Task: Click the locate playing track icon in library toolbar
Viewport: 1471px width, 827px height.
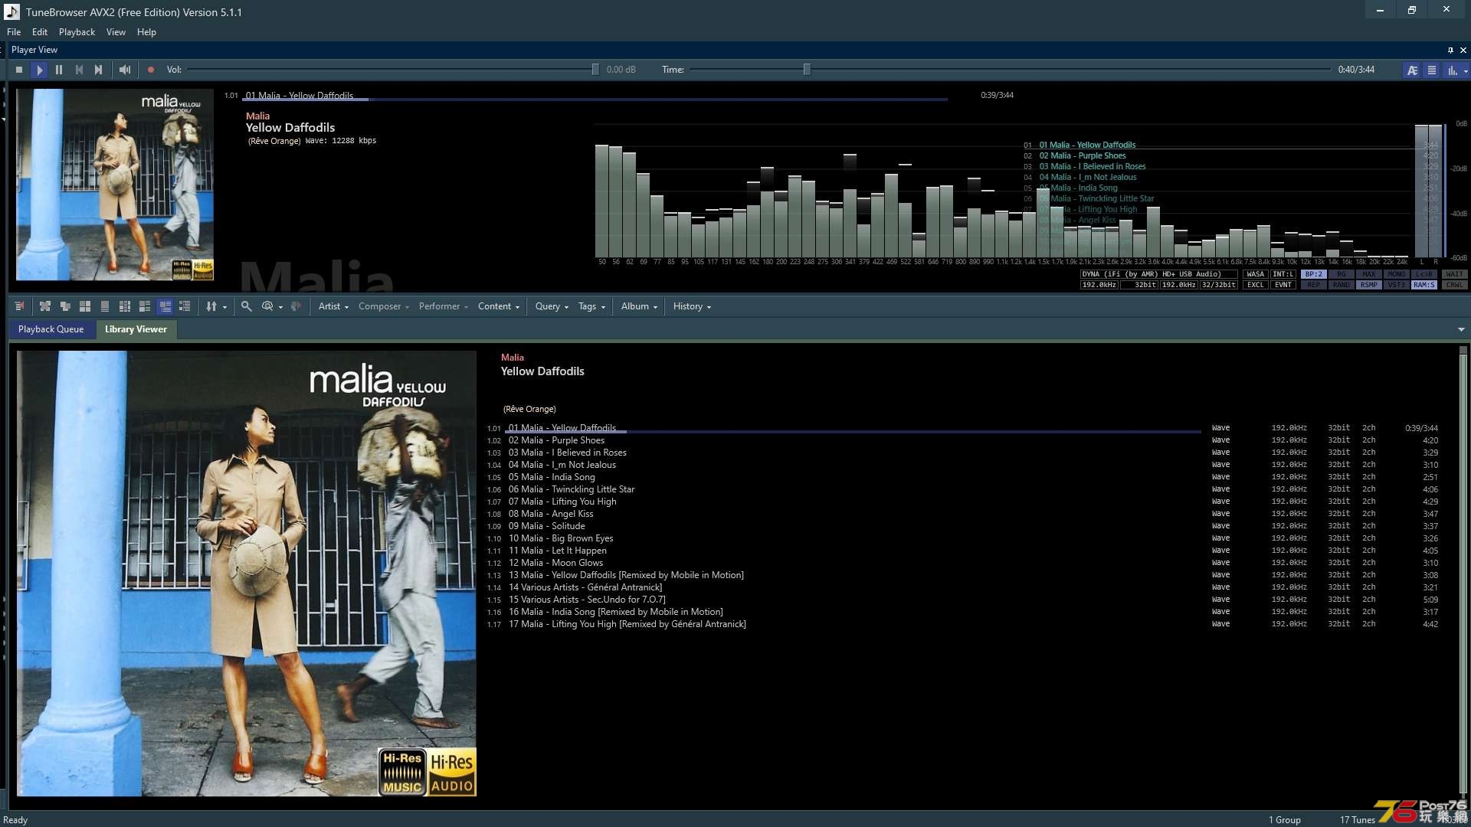Action: point(19,306)
